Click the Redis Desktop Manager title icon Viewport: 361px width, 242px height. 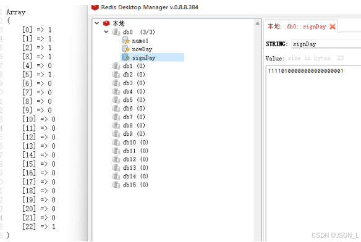tap(95, 7)
